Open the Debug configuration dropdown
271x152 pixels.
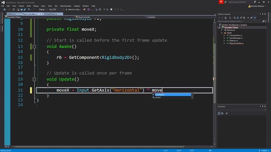click(43, 10)
